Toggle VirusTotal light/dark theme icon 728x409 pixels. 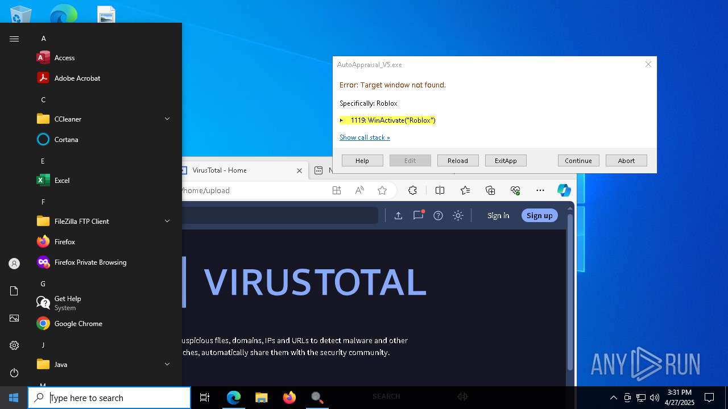(x=458, y=215)
